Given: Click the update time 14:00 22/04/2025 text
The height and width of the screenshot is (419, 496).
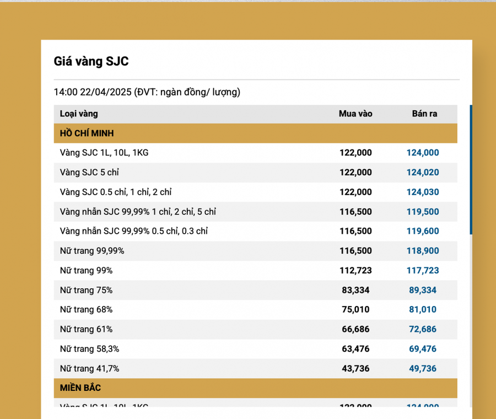Looking at the screenshot, I should 93,92.
